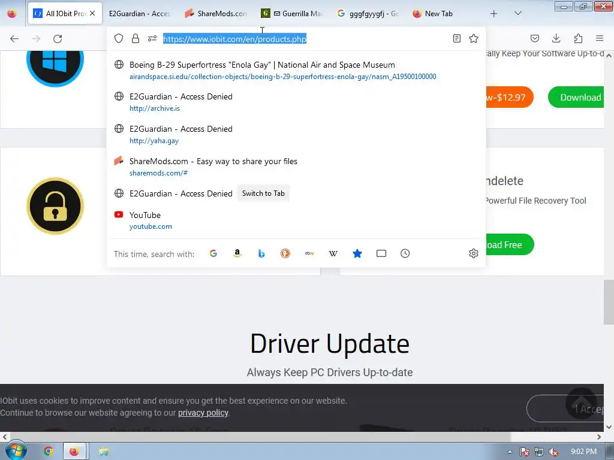614x460 pixels.
Task: Click the vertical scrollbar thumb
Action: pyautogui.click(x=609, y=302)
